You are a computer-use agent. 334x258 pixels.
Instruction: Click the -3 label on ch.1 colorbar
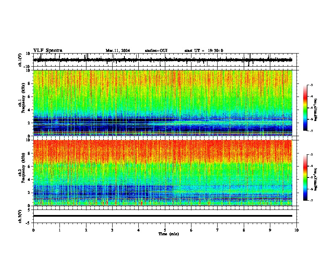pos(311,85)
